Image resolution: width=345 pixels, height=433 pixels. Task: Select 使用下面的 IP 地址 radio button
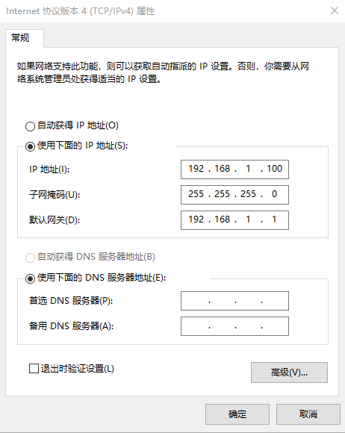pyautogui.click(x=30, y=146)
